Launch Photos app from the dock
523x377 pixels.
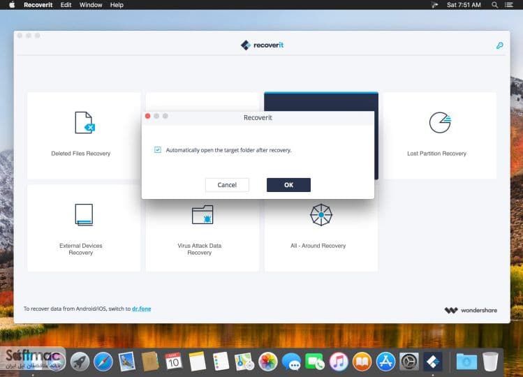(268, 362)
